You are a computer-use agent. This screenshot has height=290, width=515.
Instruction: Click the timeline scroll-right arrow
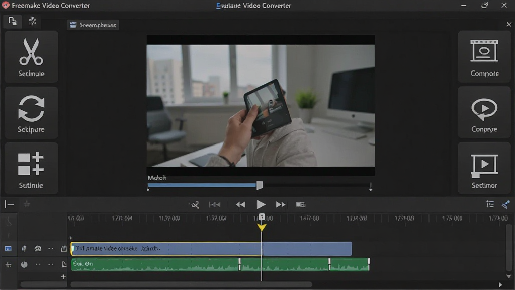(500, 285)
